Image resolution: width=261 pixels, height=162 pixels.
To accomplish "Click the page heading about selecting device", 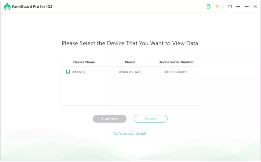I will pyautogui.click(x=130, y=43).
